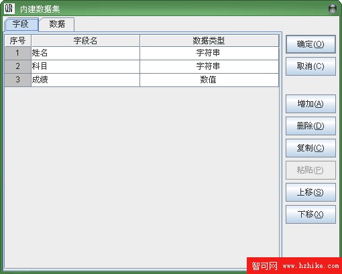Click the 复制(C) copy button
Image resolution: width=342 pixels, height=274 pixels.
click(310, 148)
